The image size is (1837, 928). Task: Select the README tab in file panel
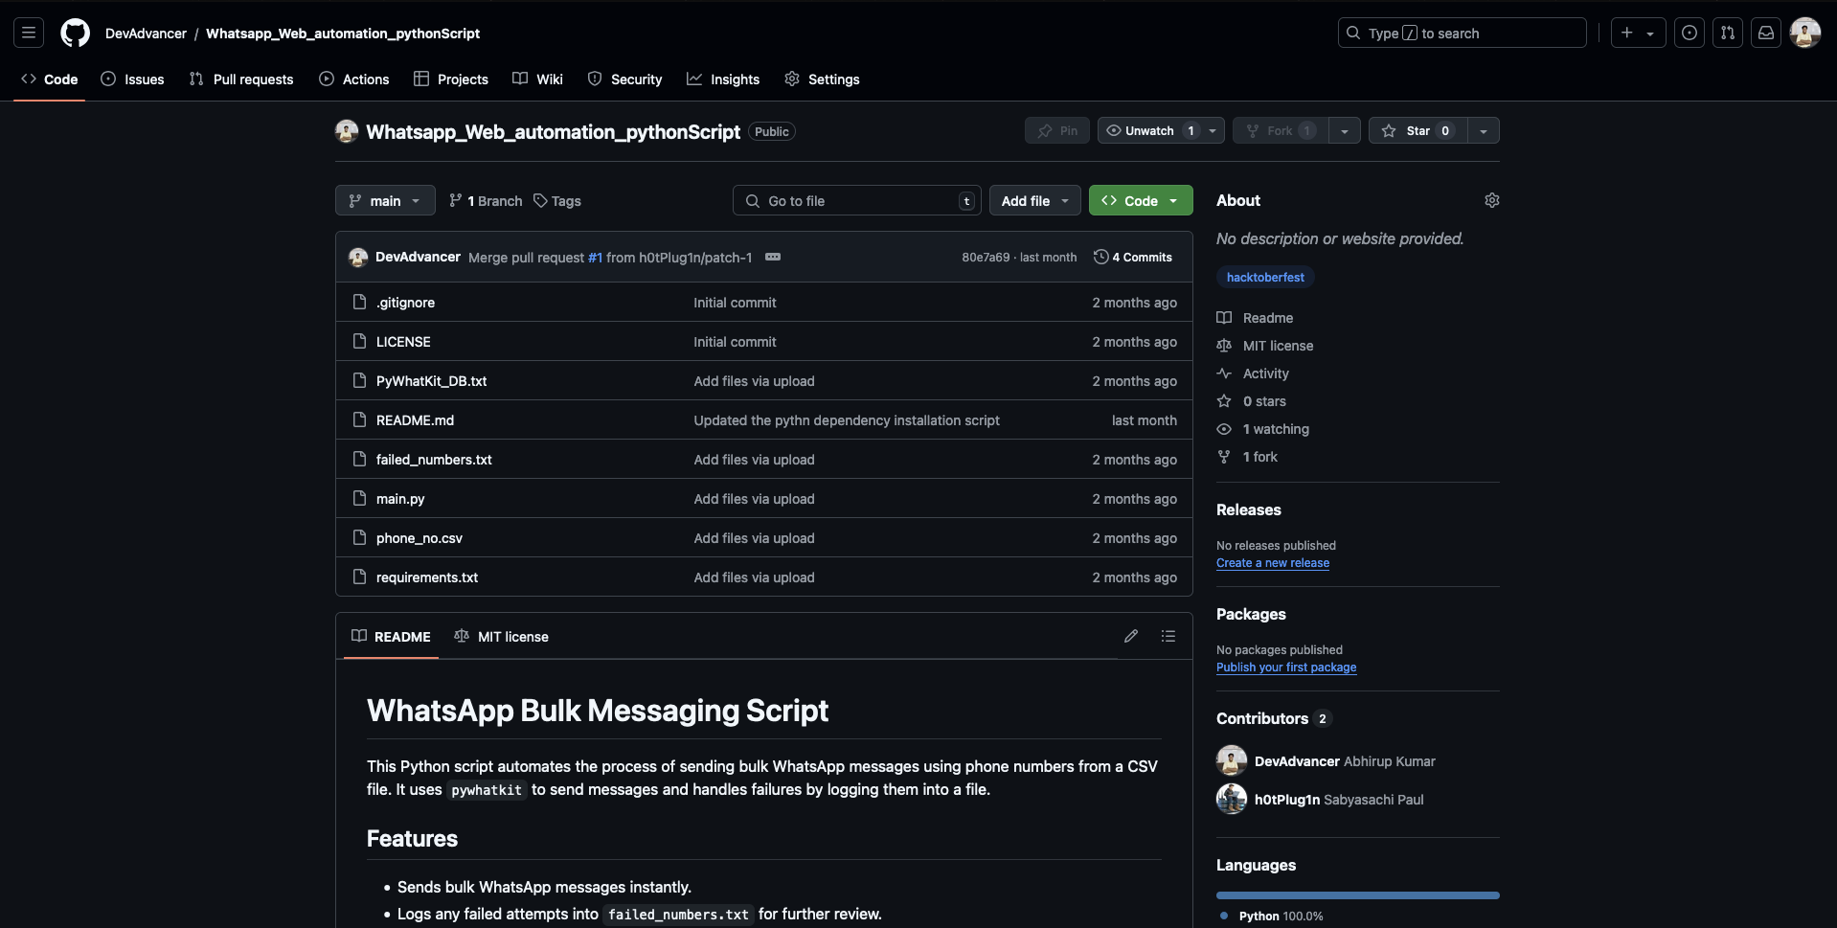click(x=391, y=636)
